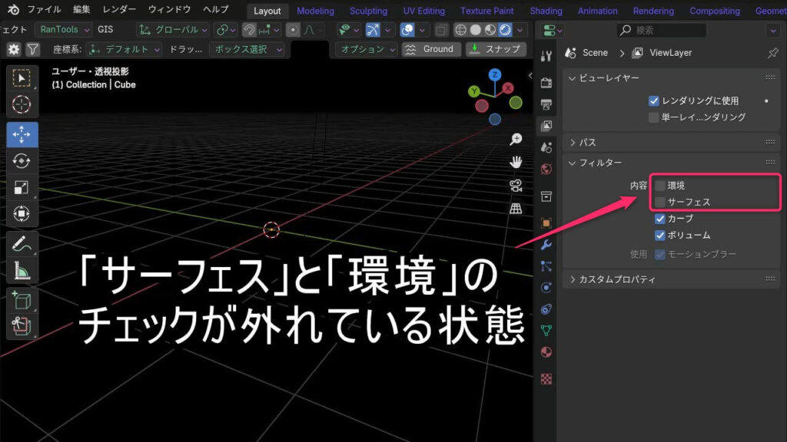The image size is (787, 442).
Task: Select wireframe viewport shading icon
Action: [x=460, y=30]
